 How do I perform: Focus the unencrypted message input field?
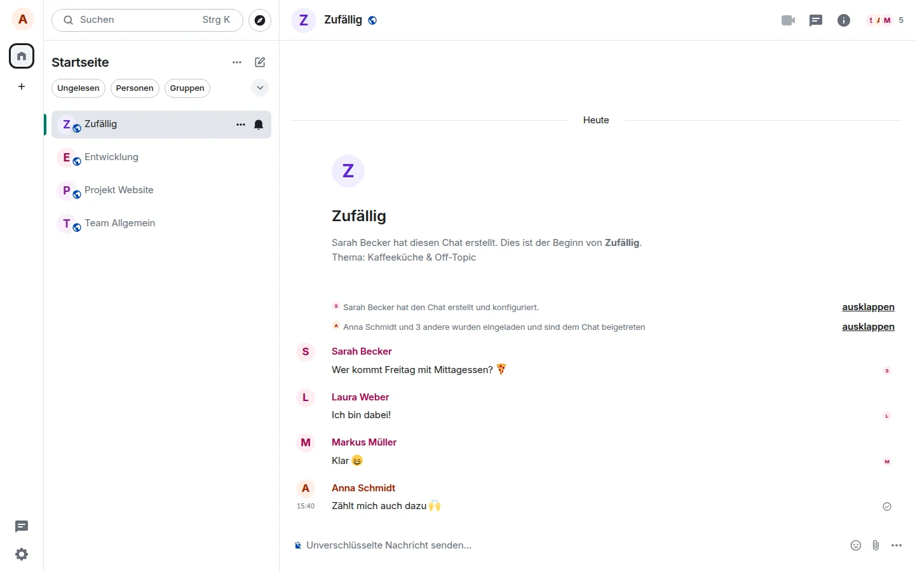point(566,545)
